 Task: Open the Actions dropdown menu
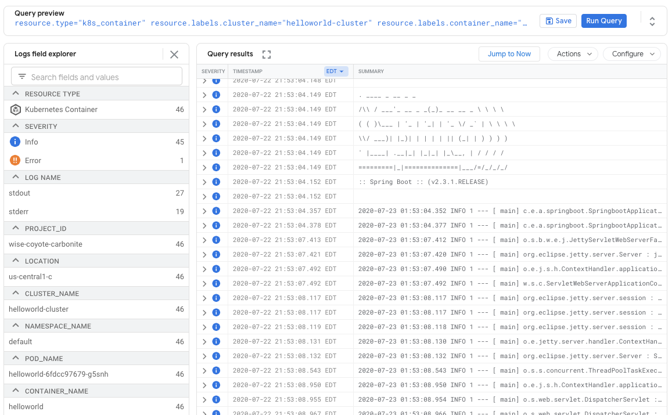point(573,54)
